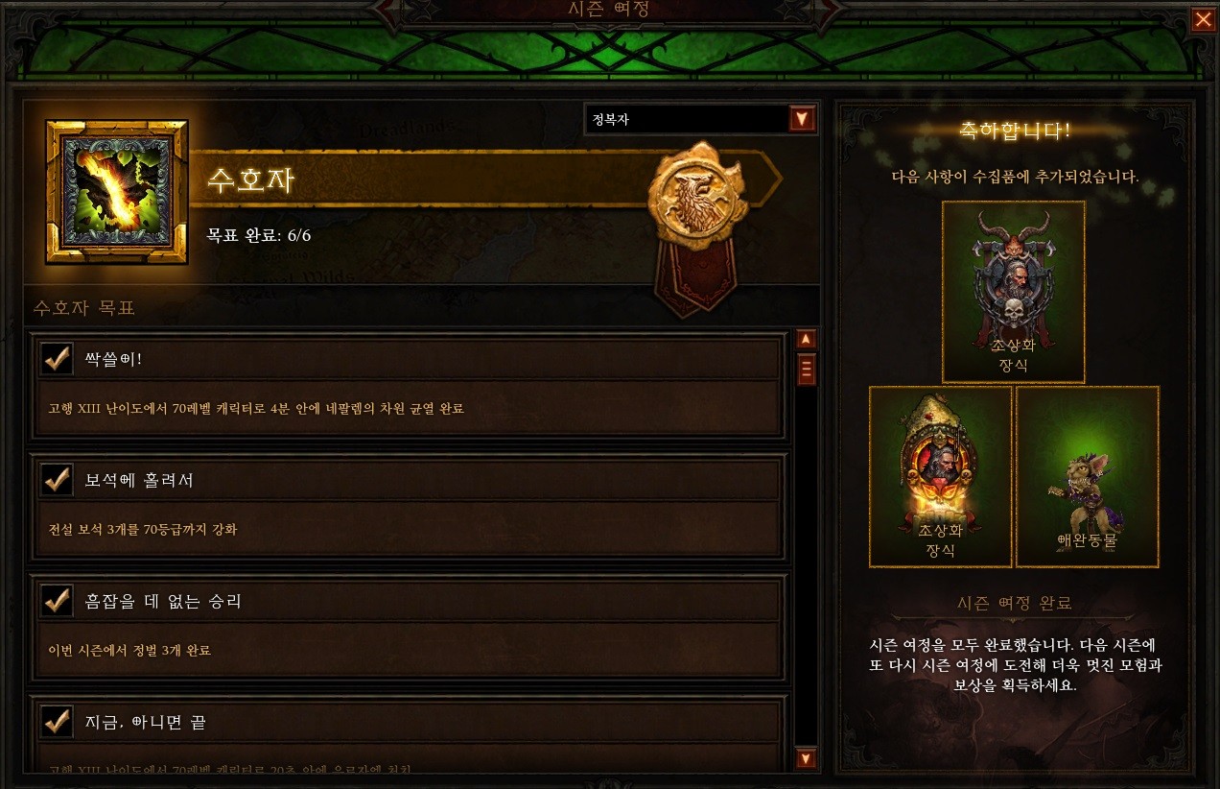Click the objectives list scroll up arrow
1220x789 pixels.
(807, 339)
